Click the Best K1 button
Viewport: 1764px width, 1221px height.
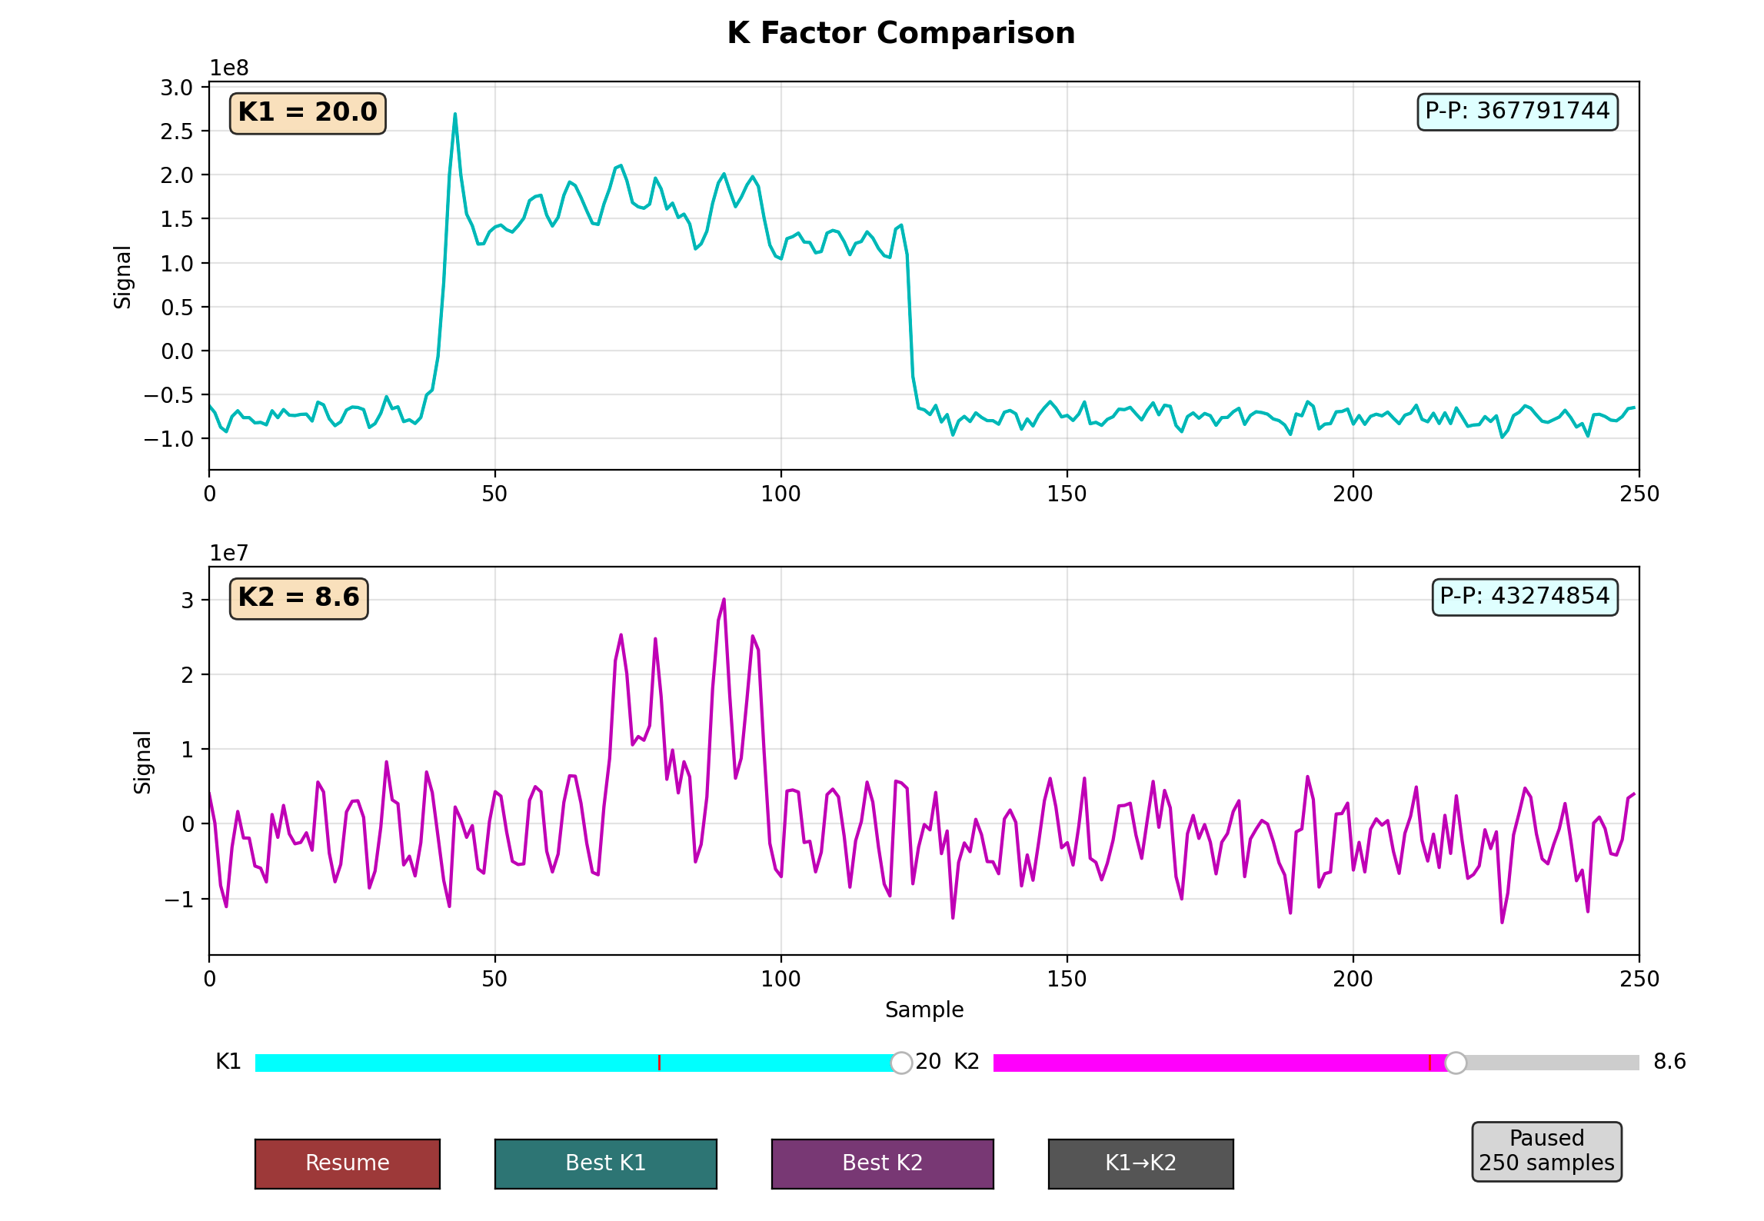tap(605, 1163)
